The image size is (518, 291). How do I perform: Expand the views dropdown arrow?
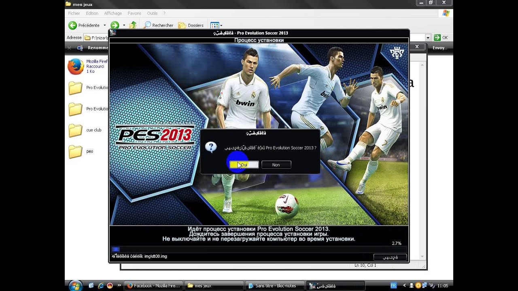(x=221, y=25)
